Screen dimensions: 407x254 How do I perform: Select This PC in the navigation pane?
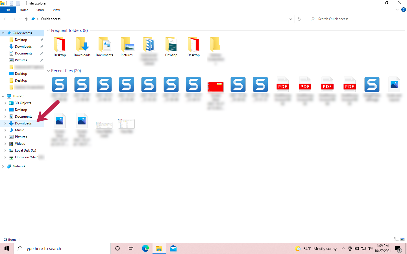[x=18, y=96]
